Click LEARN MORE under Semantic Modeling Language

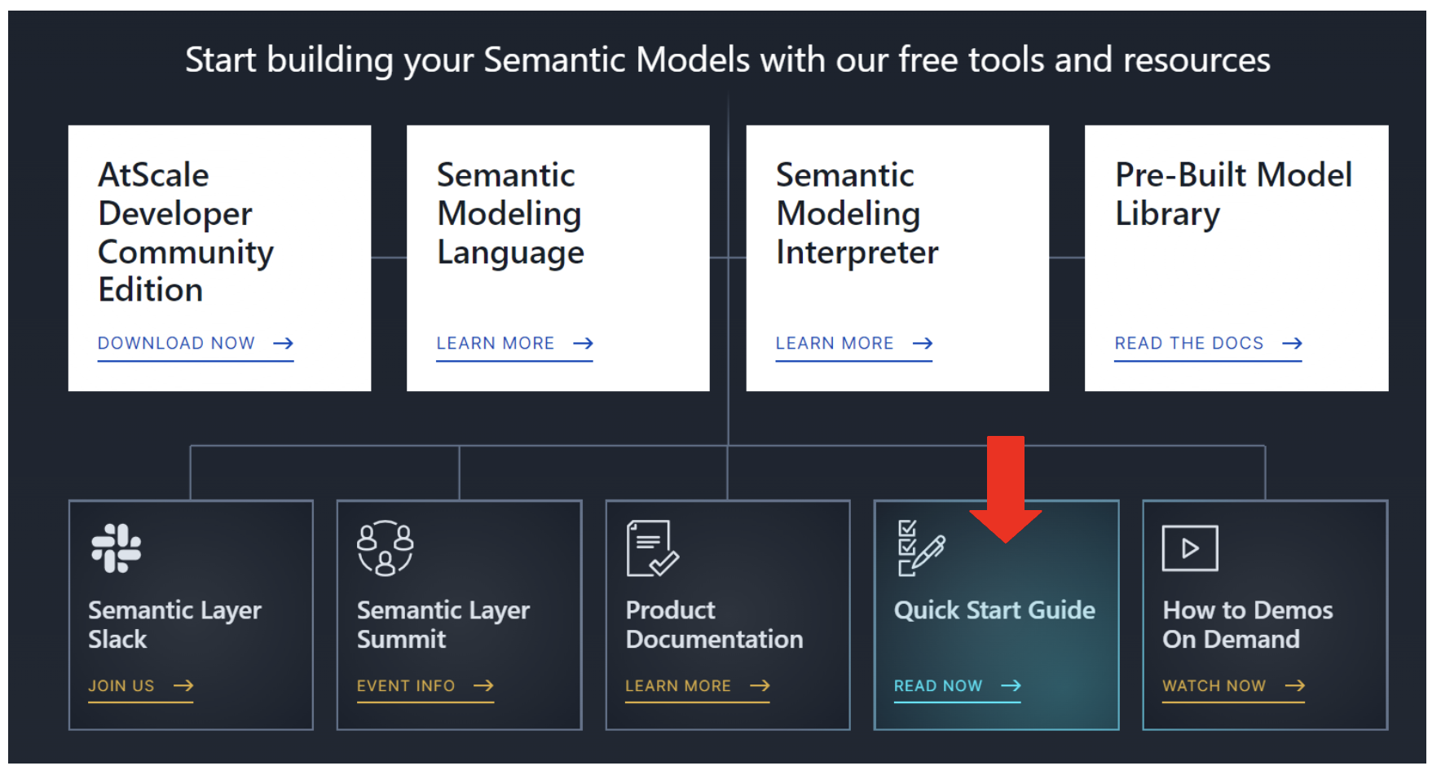click(496, 343)
